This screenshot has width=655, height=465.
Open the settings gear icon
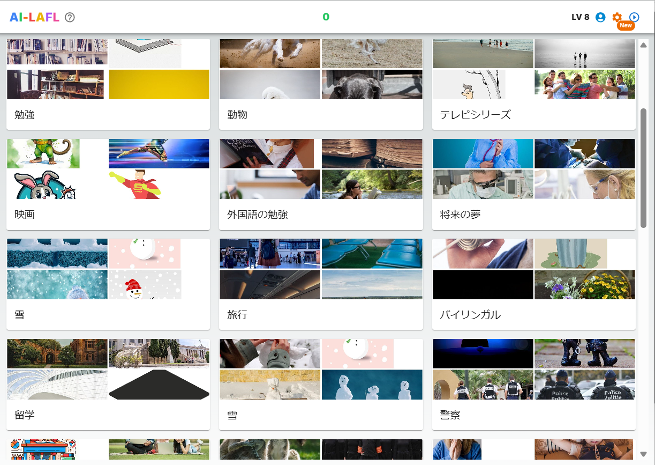click(617, 17)
